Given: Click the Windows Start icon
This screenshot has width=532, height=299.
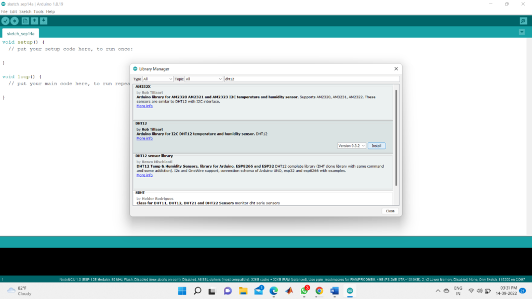Looking at the screenshot, I should (182, 291).
